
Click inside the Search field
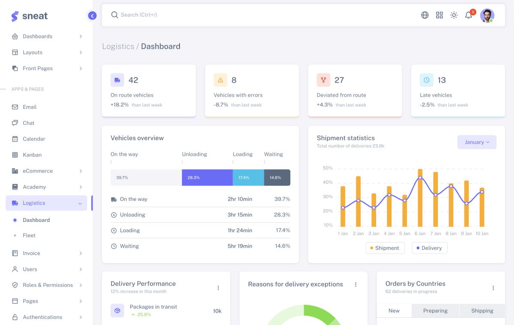pyautogui.click(x=141, y=15)
